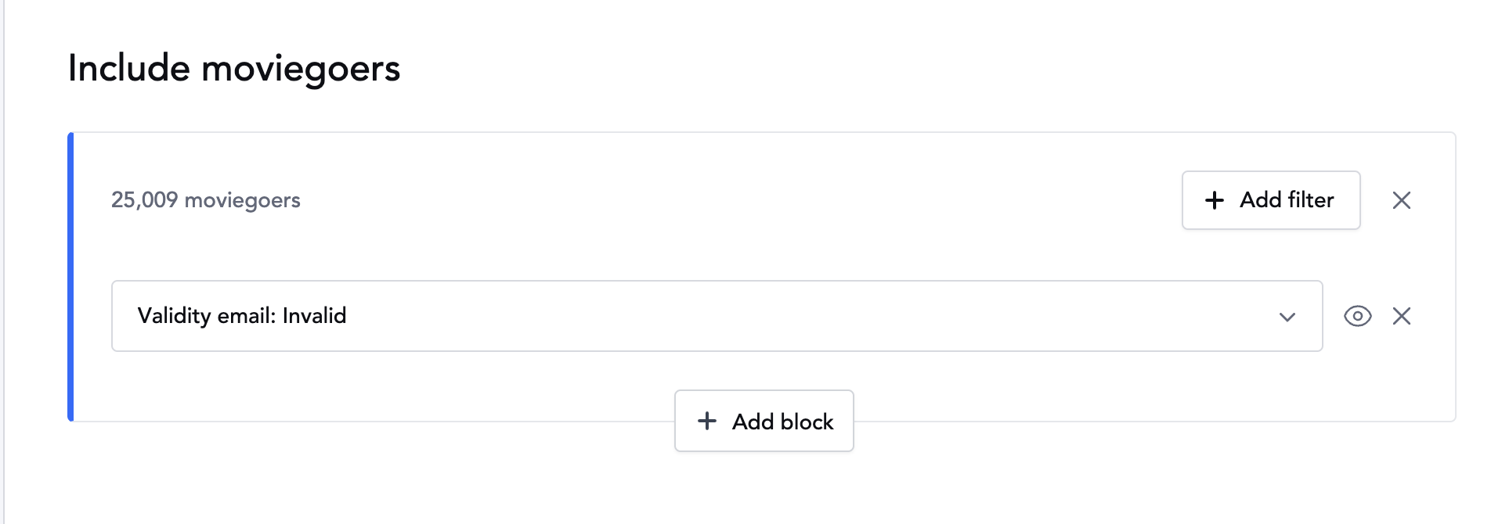Click the blue accent bar of the block
The width and height of the screenshot is (1502, 524).
70,277
